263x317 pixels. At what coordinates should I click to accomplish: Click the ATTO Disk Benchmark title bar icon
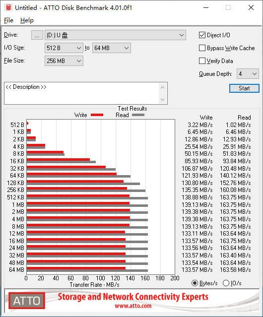point(8,7)
